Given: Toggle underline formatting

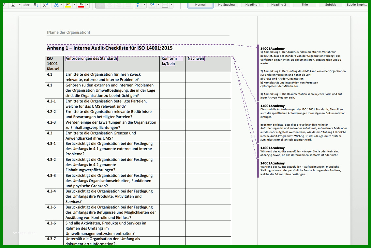Looking at the screenshot, I should click(x=13, y=5).
